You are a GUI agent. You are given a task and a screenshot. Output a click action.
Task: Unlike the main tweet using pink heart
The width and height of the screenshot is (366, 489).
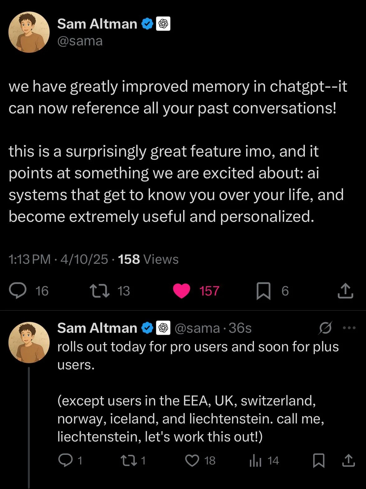click(182, 291)
